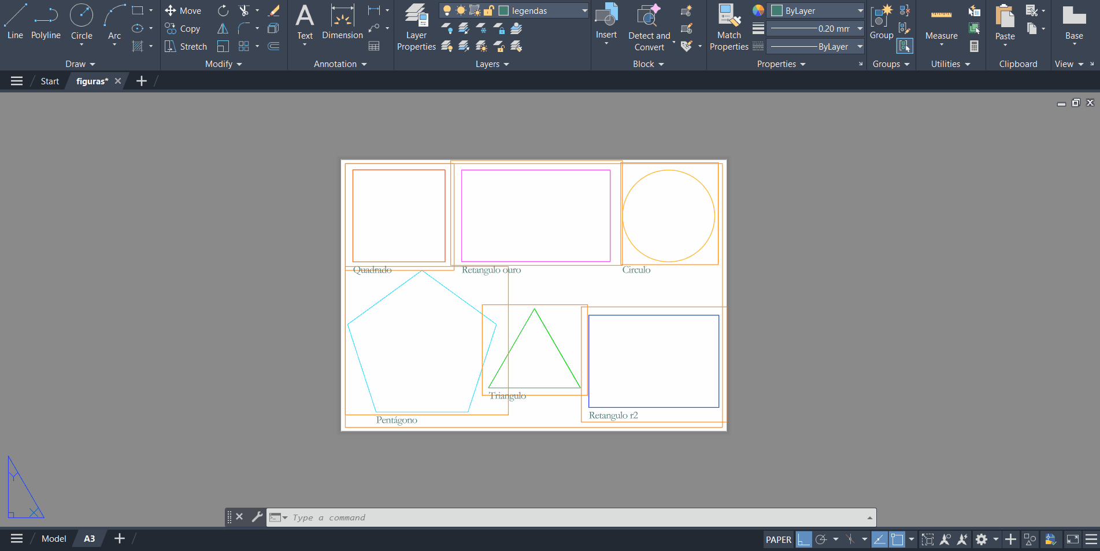Click the Stretch button
1100x551 pixels.
pyautogui.click(x=186, y=46)
